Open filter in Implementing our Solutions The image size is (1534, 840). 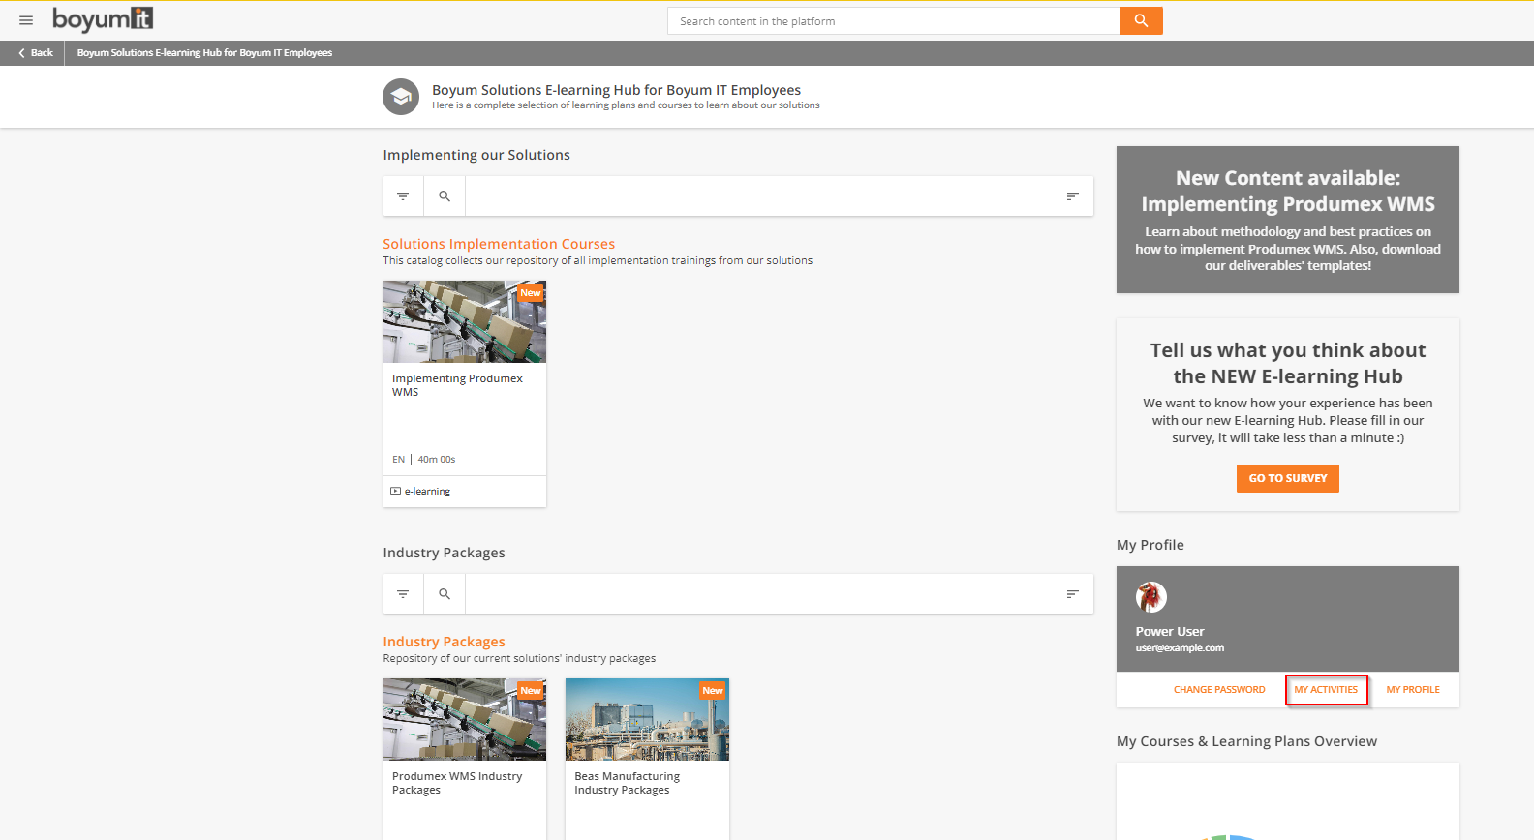(x=403, y=195)
